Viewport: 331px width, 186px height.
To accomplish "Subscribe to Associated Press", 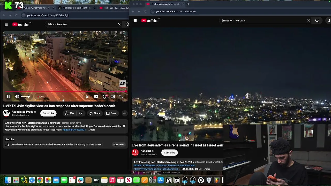I will [x=48, y=113].
